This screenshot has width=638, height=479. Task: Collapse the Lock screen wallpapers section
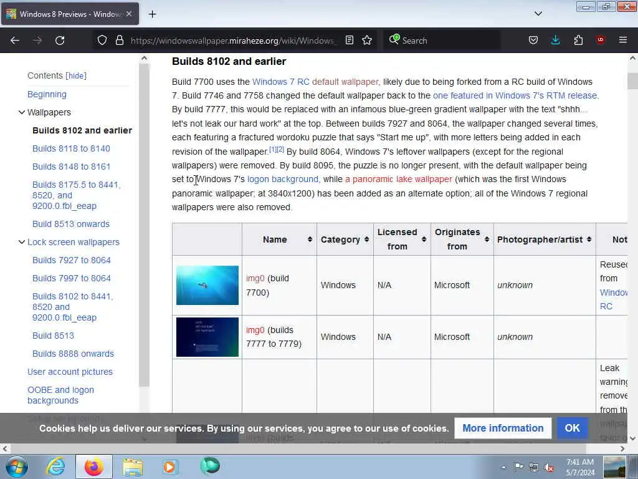coord(22,242)
